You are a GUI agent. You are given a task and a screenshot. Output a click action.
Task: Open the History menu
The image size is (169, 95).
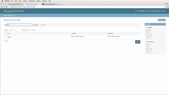(25, 1)
